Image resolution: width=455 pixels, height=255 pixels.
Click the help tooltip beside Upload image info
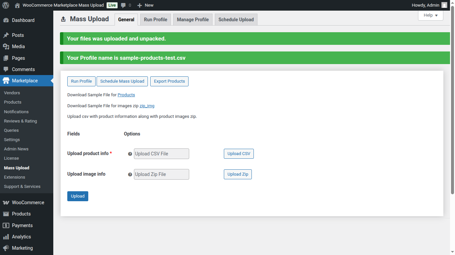pos(130,174)
